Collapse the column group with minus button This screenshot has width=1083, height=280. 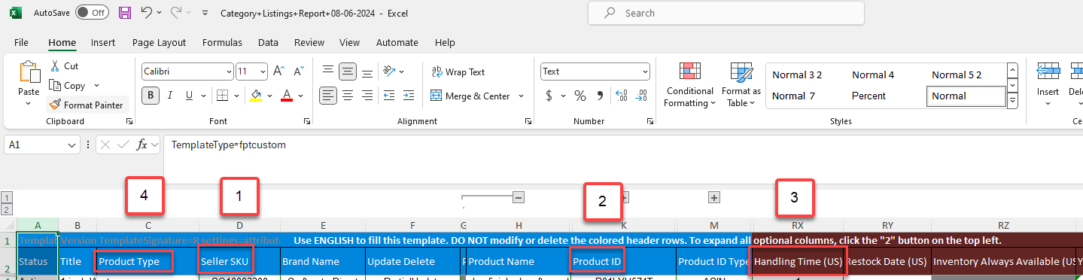point(518,196)
